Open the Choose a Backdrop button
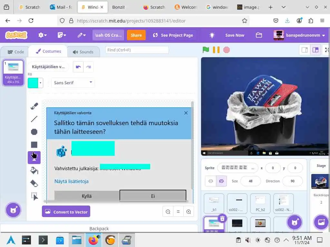Image resolution: width=330 pixels, height=247 pixels. point(321,222)
